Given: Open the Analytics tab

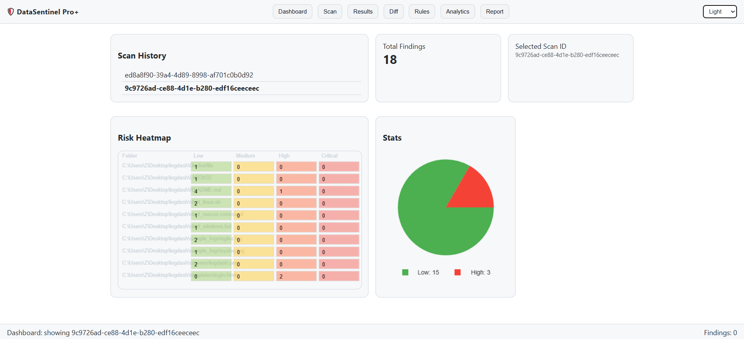Looking at the screenshot, I should coord(458,12).
